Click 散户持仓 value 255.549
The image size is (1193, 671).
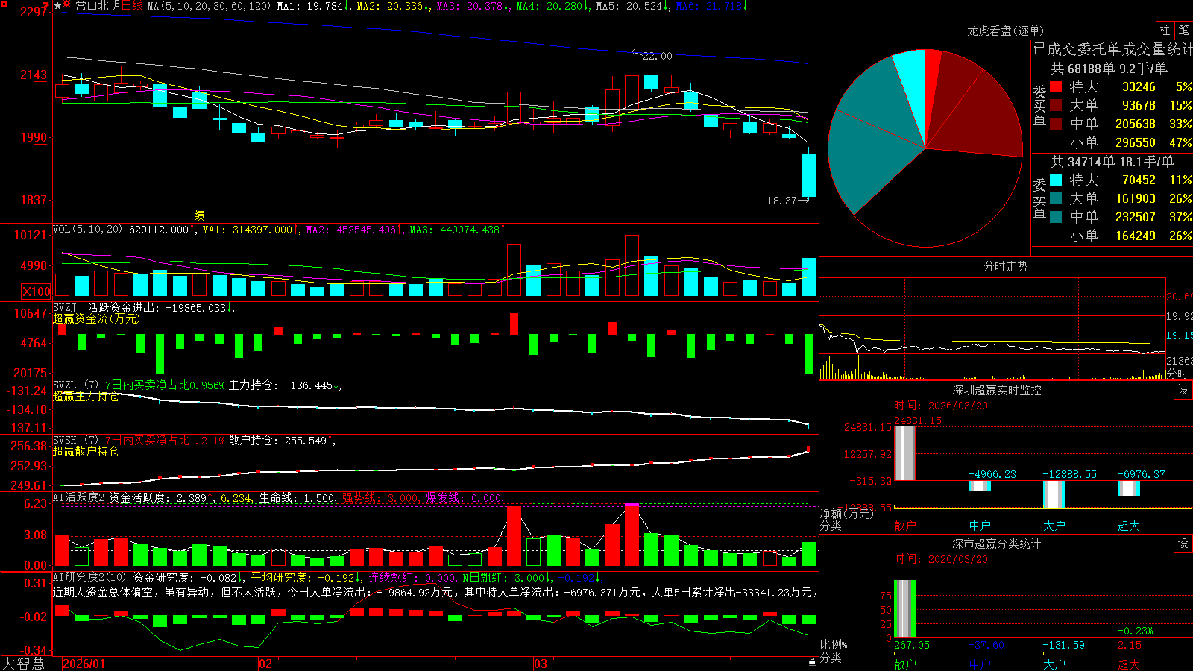click(x=306, y=441)
